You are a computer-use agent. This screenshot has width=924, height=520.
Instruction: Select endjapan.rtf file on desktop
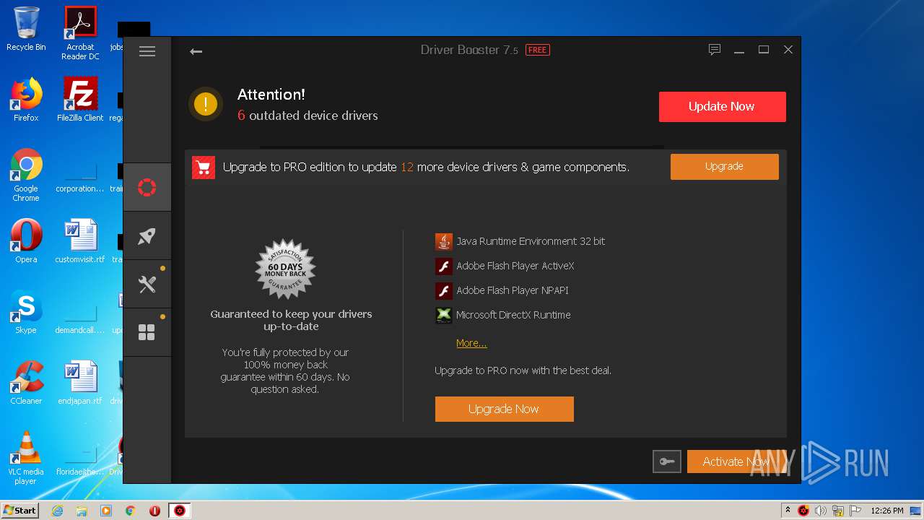click(80, 383)
